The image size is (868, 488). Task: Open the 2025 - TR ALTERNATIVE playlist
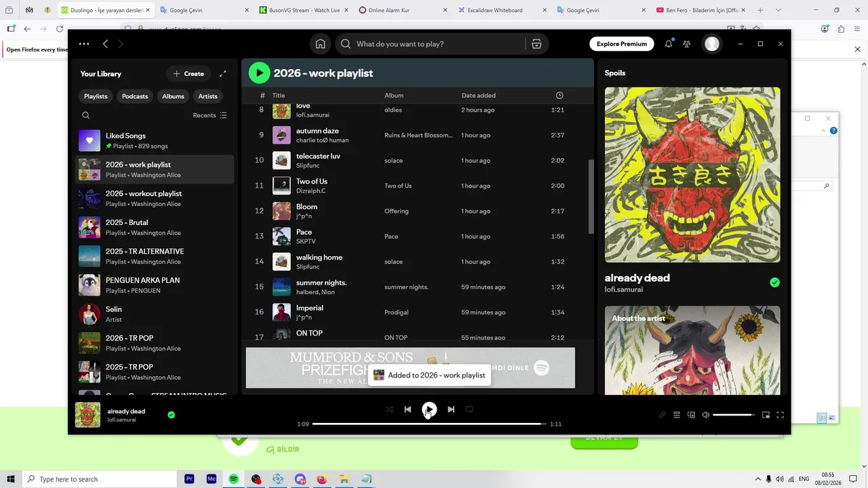[154, 256]
